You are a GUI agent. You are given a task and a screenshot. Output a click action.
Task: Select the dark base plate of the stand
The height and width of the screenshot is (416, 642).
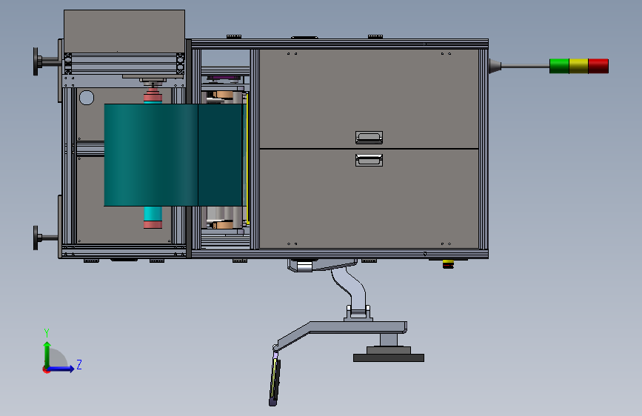point(389,358)
